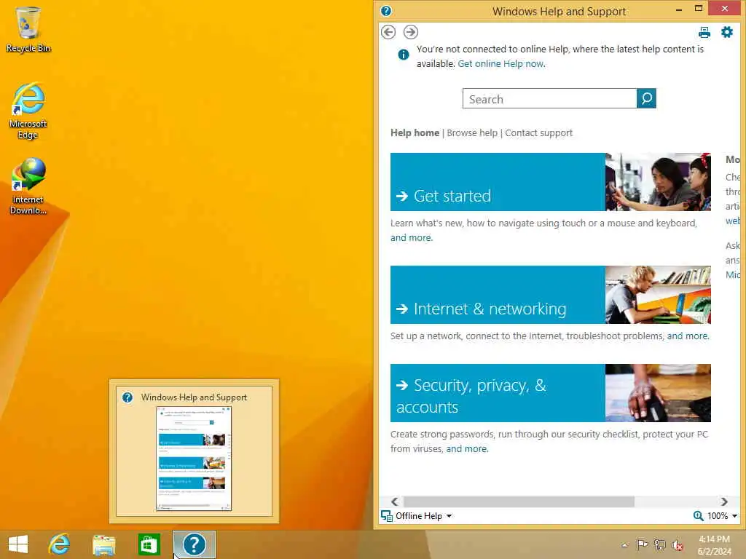Maximize the Windows Help and Support window
Image resolution: width=746 pixels, height=559 pixels.
point(699,9)
